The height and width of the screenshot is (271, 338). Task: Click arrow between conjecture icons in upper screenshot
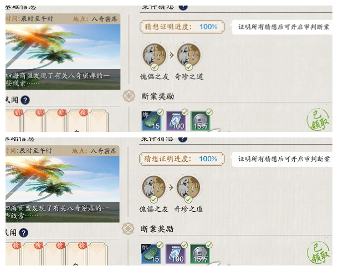(172, 55)
